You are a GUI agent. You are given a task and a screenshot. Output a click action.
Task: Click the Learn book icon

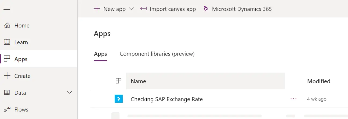click(7, 42)
